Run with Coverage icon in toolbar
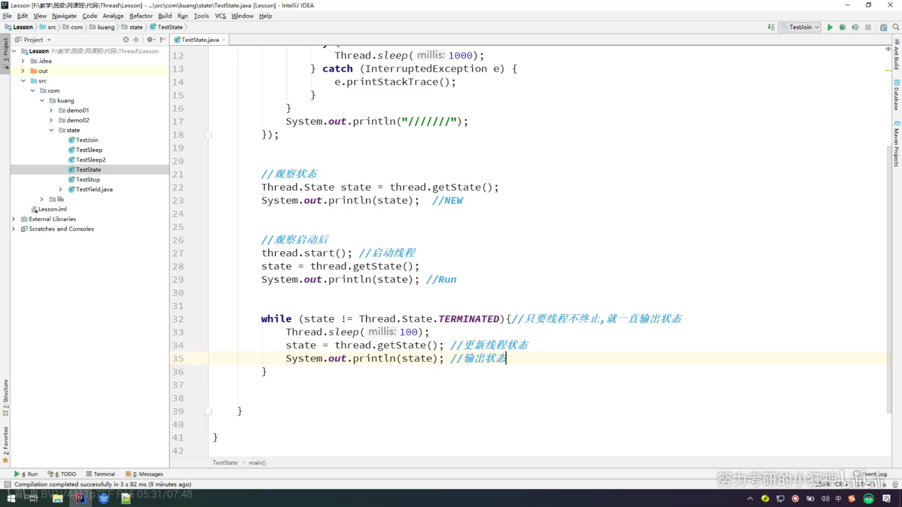Viewport: 902px width, 507px height. pos(855,27)
